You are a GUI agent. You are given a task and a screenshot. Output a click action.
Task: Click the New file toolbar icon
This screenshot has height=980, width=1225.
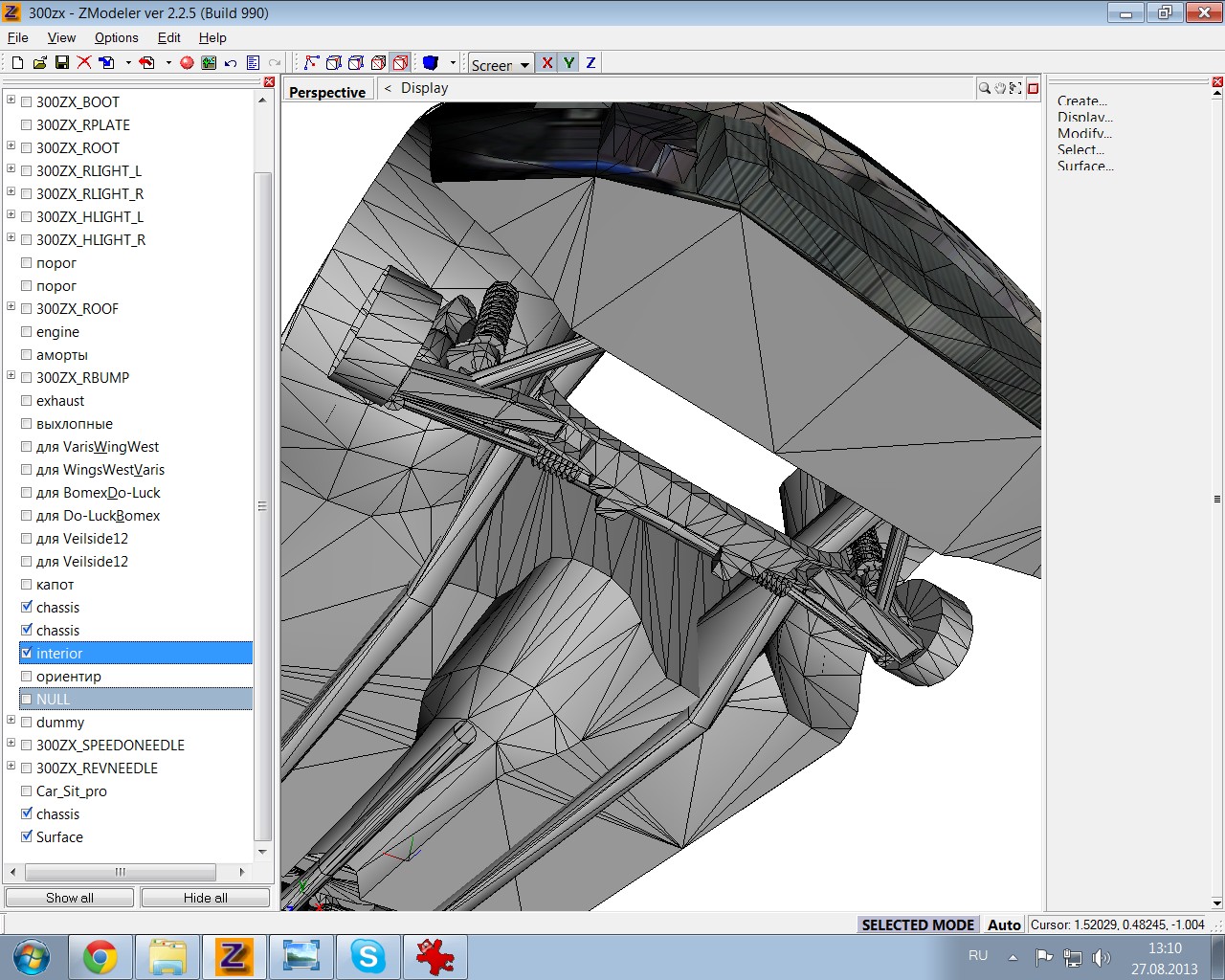coord(17,62)
